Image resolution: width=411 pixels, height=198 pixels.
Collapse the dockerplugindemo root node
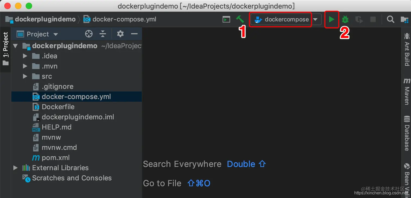[15, 46]
